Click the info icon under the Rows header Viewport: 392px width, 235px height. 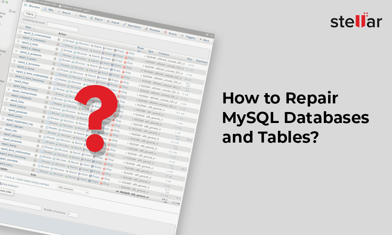point(139,51)
